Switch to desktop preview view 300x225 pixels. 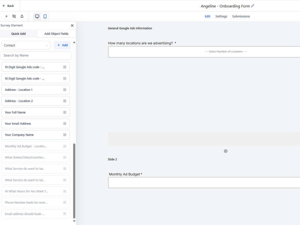(37, 16)
